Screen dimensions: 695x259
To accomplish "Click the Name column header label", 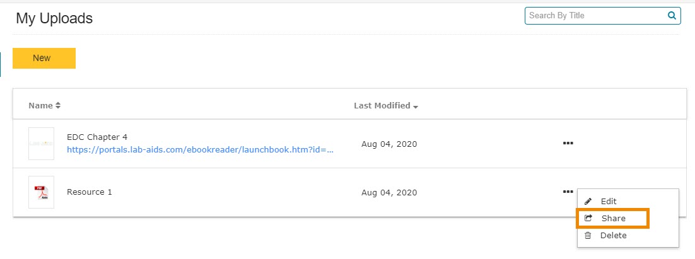I will [40, 106].
